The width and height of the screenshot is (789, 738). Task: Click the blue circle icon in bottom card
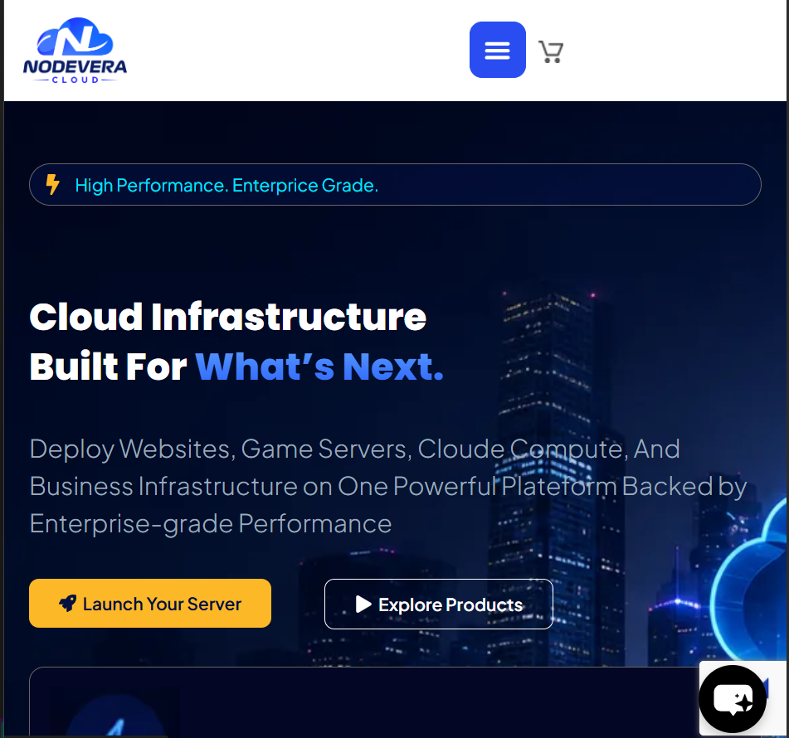(117, 716)
